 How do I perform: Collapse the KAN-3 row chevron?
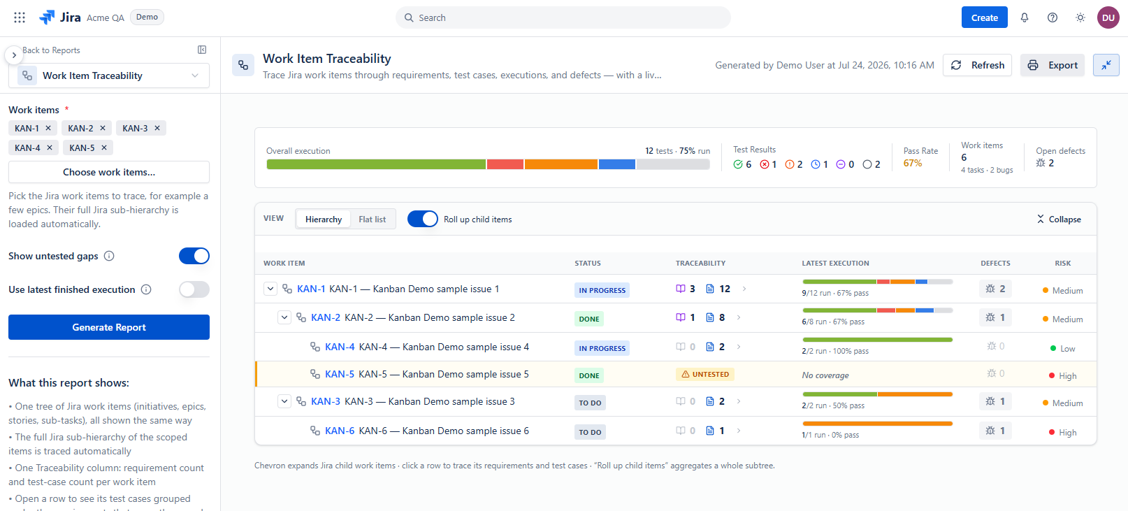(284, 401)
